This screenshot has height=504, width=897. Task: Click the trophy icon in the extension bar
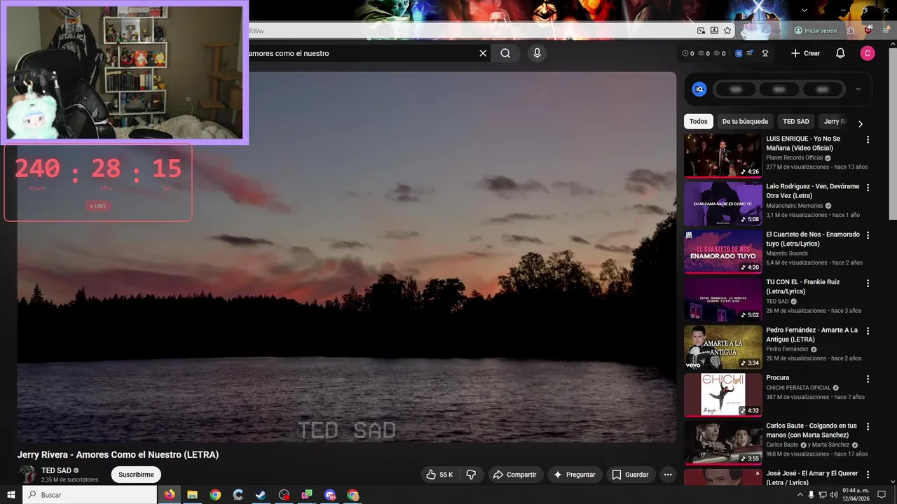pyautogui.click(x=765, y=53)
